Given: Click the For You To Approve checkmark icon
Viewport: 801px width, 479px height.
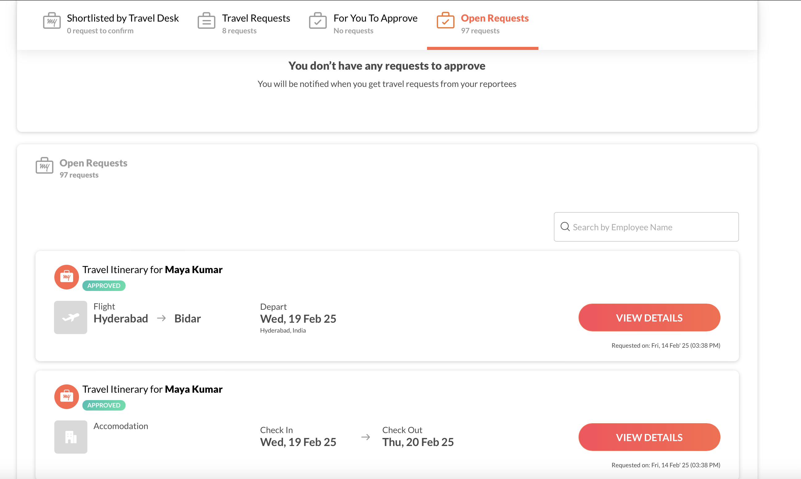Looking at the screenshot, I should pos(317,21).
